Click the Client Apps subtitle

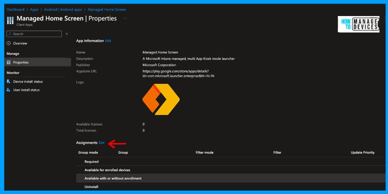[x=25, y=25]
